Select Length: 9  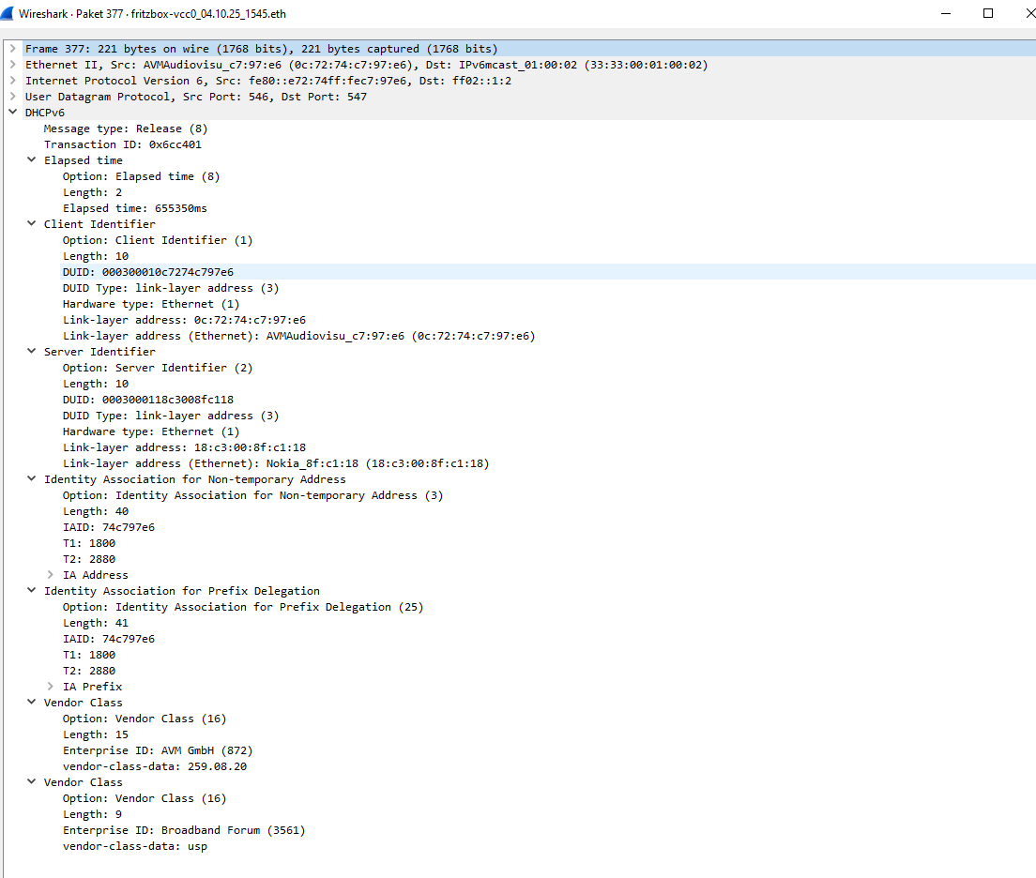93,814
